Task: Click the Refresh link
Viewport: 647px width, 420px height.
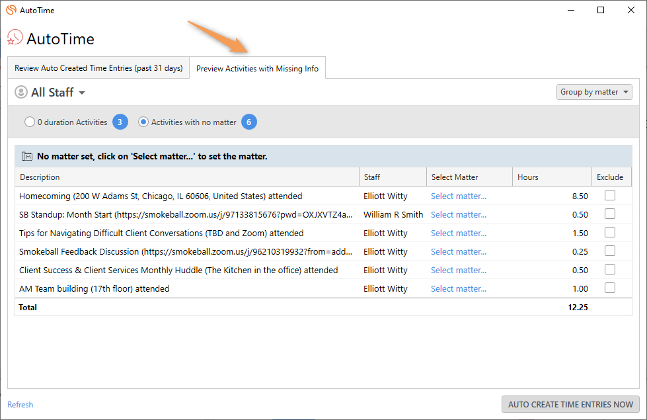Action: click(20, 405)
